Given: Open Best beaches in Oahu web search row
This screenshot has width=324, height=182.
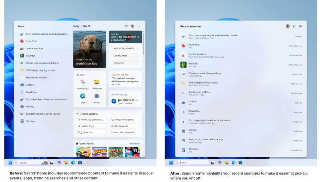Looking at the screenshot, I should tap(241, 93).
